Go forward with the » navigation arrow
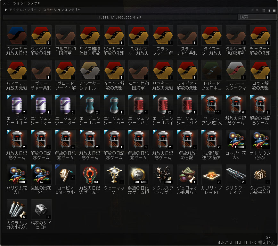This screenshot has width=278, height=246. pyautogui.click(x=258, y=10)
